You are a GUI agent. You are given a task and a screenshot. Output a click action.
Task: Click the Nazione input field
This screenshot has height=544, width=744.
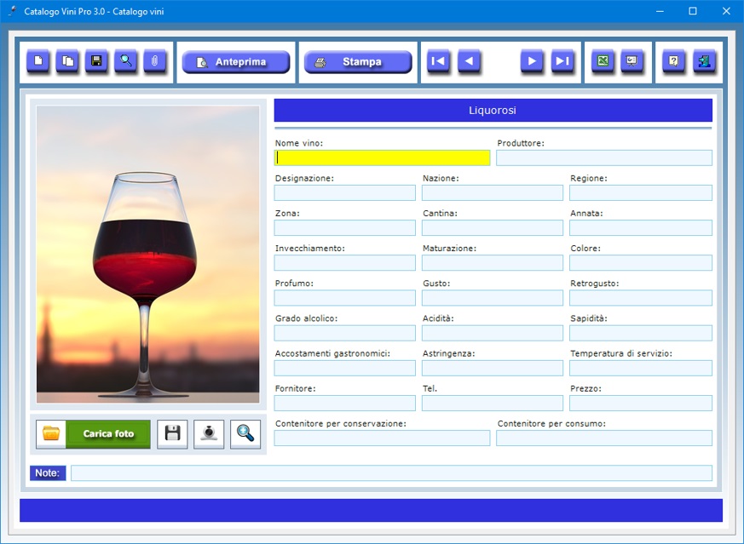click(493, 193)
